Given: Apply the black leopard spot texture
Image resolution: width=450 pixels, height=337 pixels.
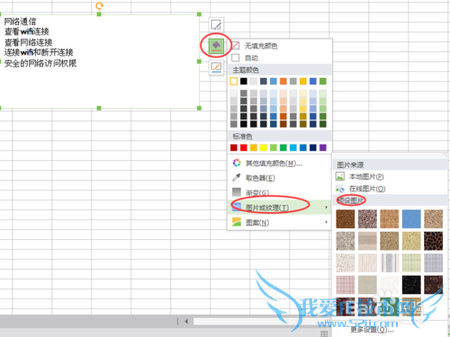Looking at the screenshot, I should 434,241.
